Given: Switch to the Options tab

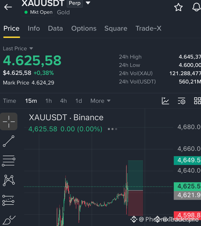Looking at the screenshot, I should tap(84, 28).
